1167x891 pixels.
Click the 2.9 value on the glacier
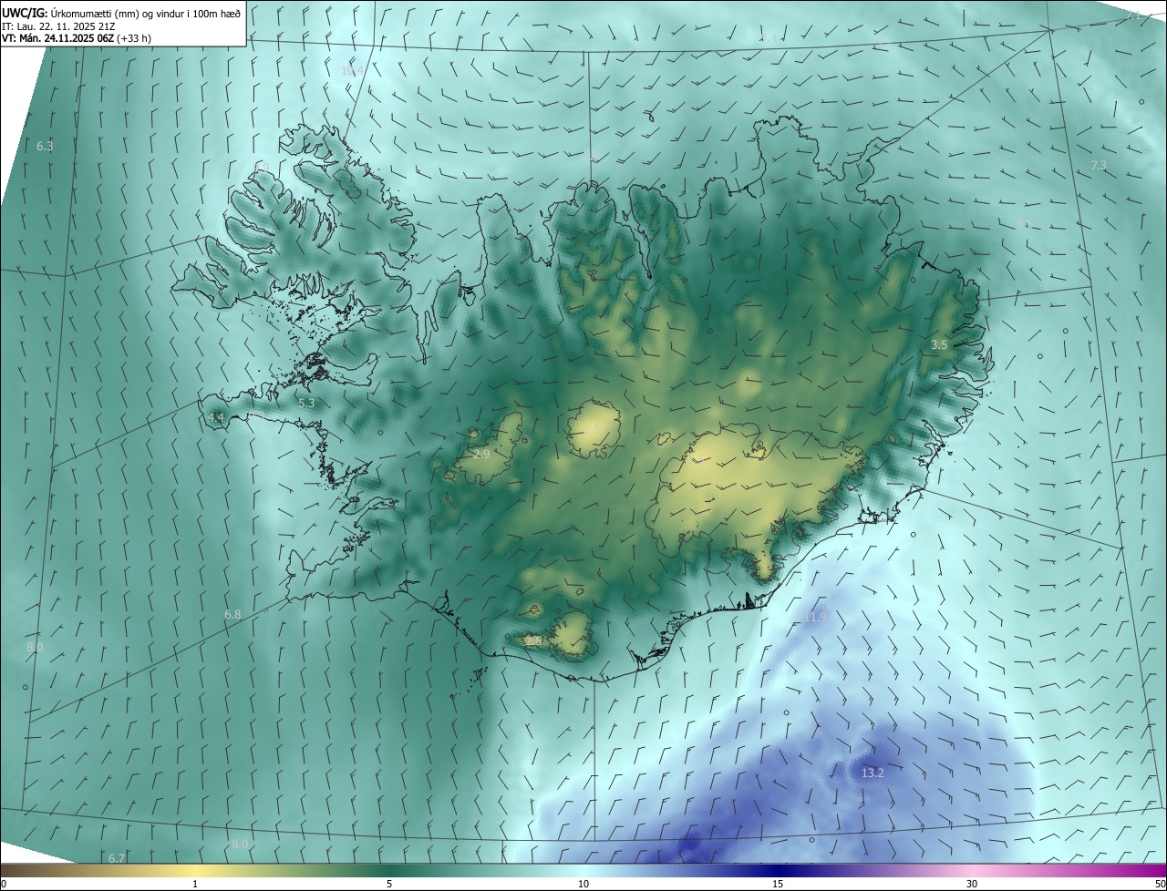[482, 454]
